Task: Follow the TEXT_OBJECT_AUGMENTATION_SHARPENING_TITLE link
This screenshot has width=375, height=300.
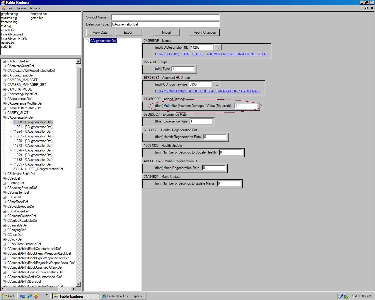Action: 210,54
